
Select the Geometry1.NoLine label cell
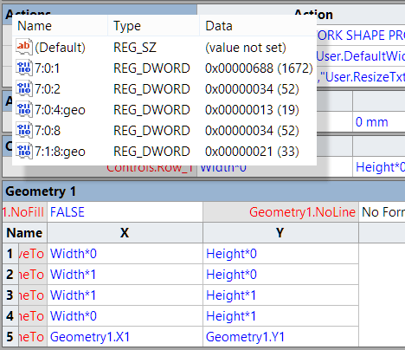[x=280, y=212]
